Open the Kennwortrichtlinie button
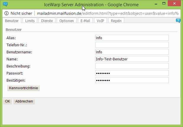This screenshot has width=183, height=127. click(x=24, y=88)
